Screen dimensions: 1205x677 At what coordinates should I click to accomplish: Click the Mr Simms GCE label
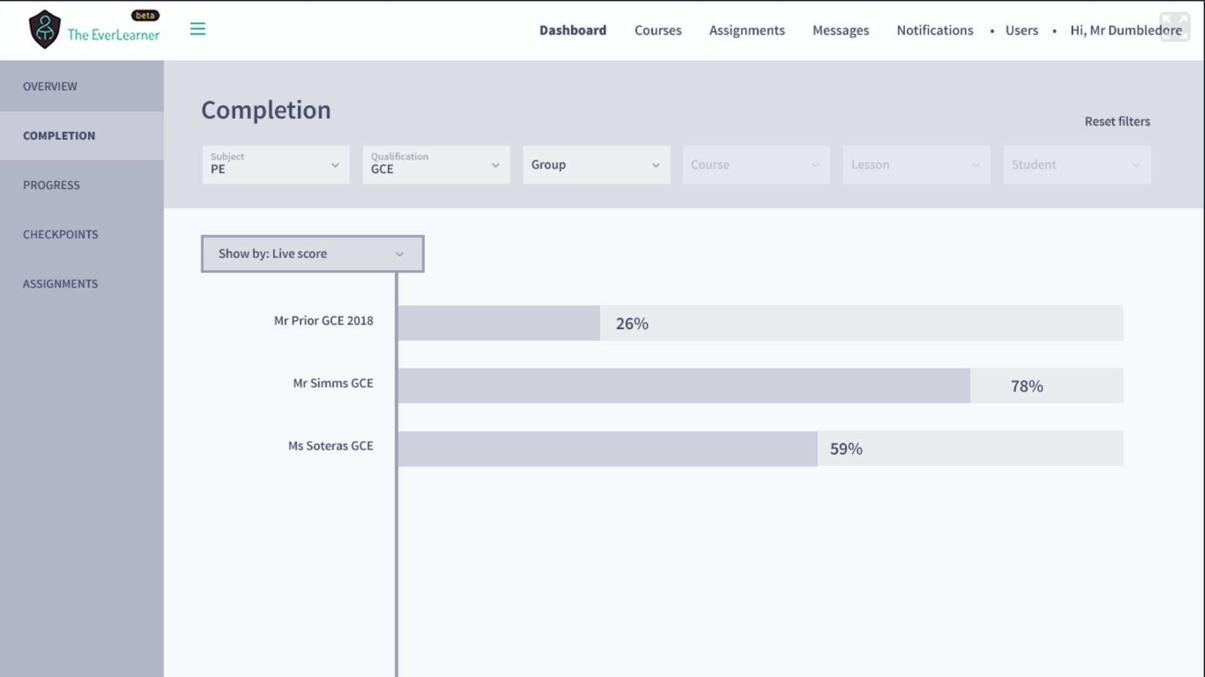333,383
